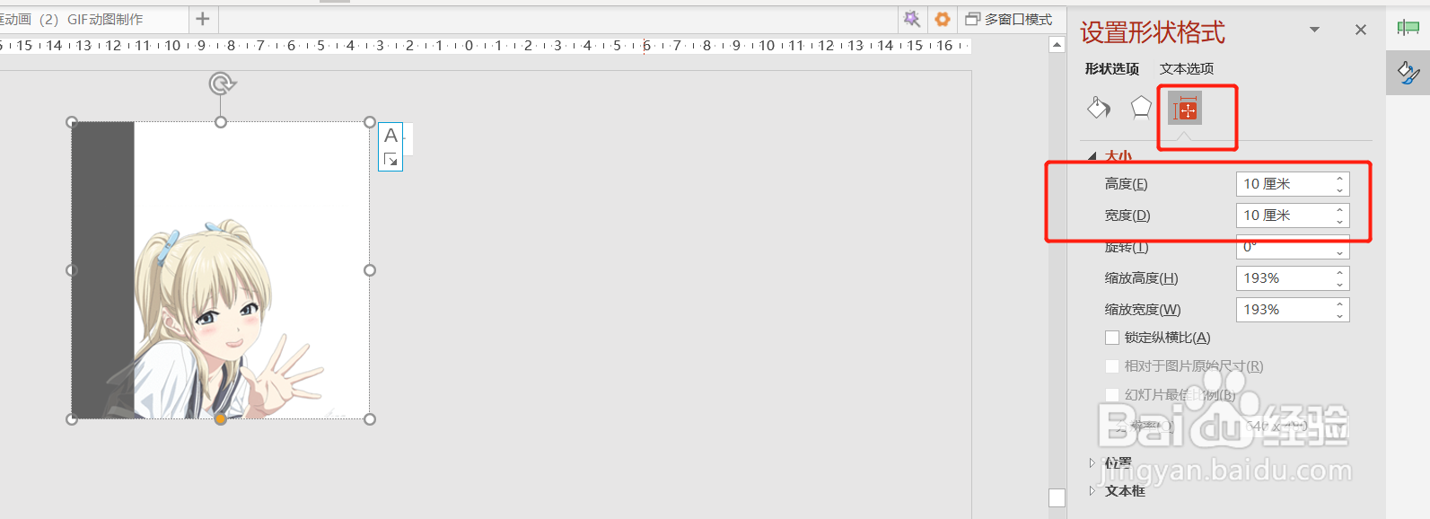Click the anime girl picture on slide

[221, 270]
